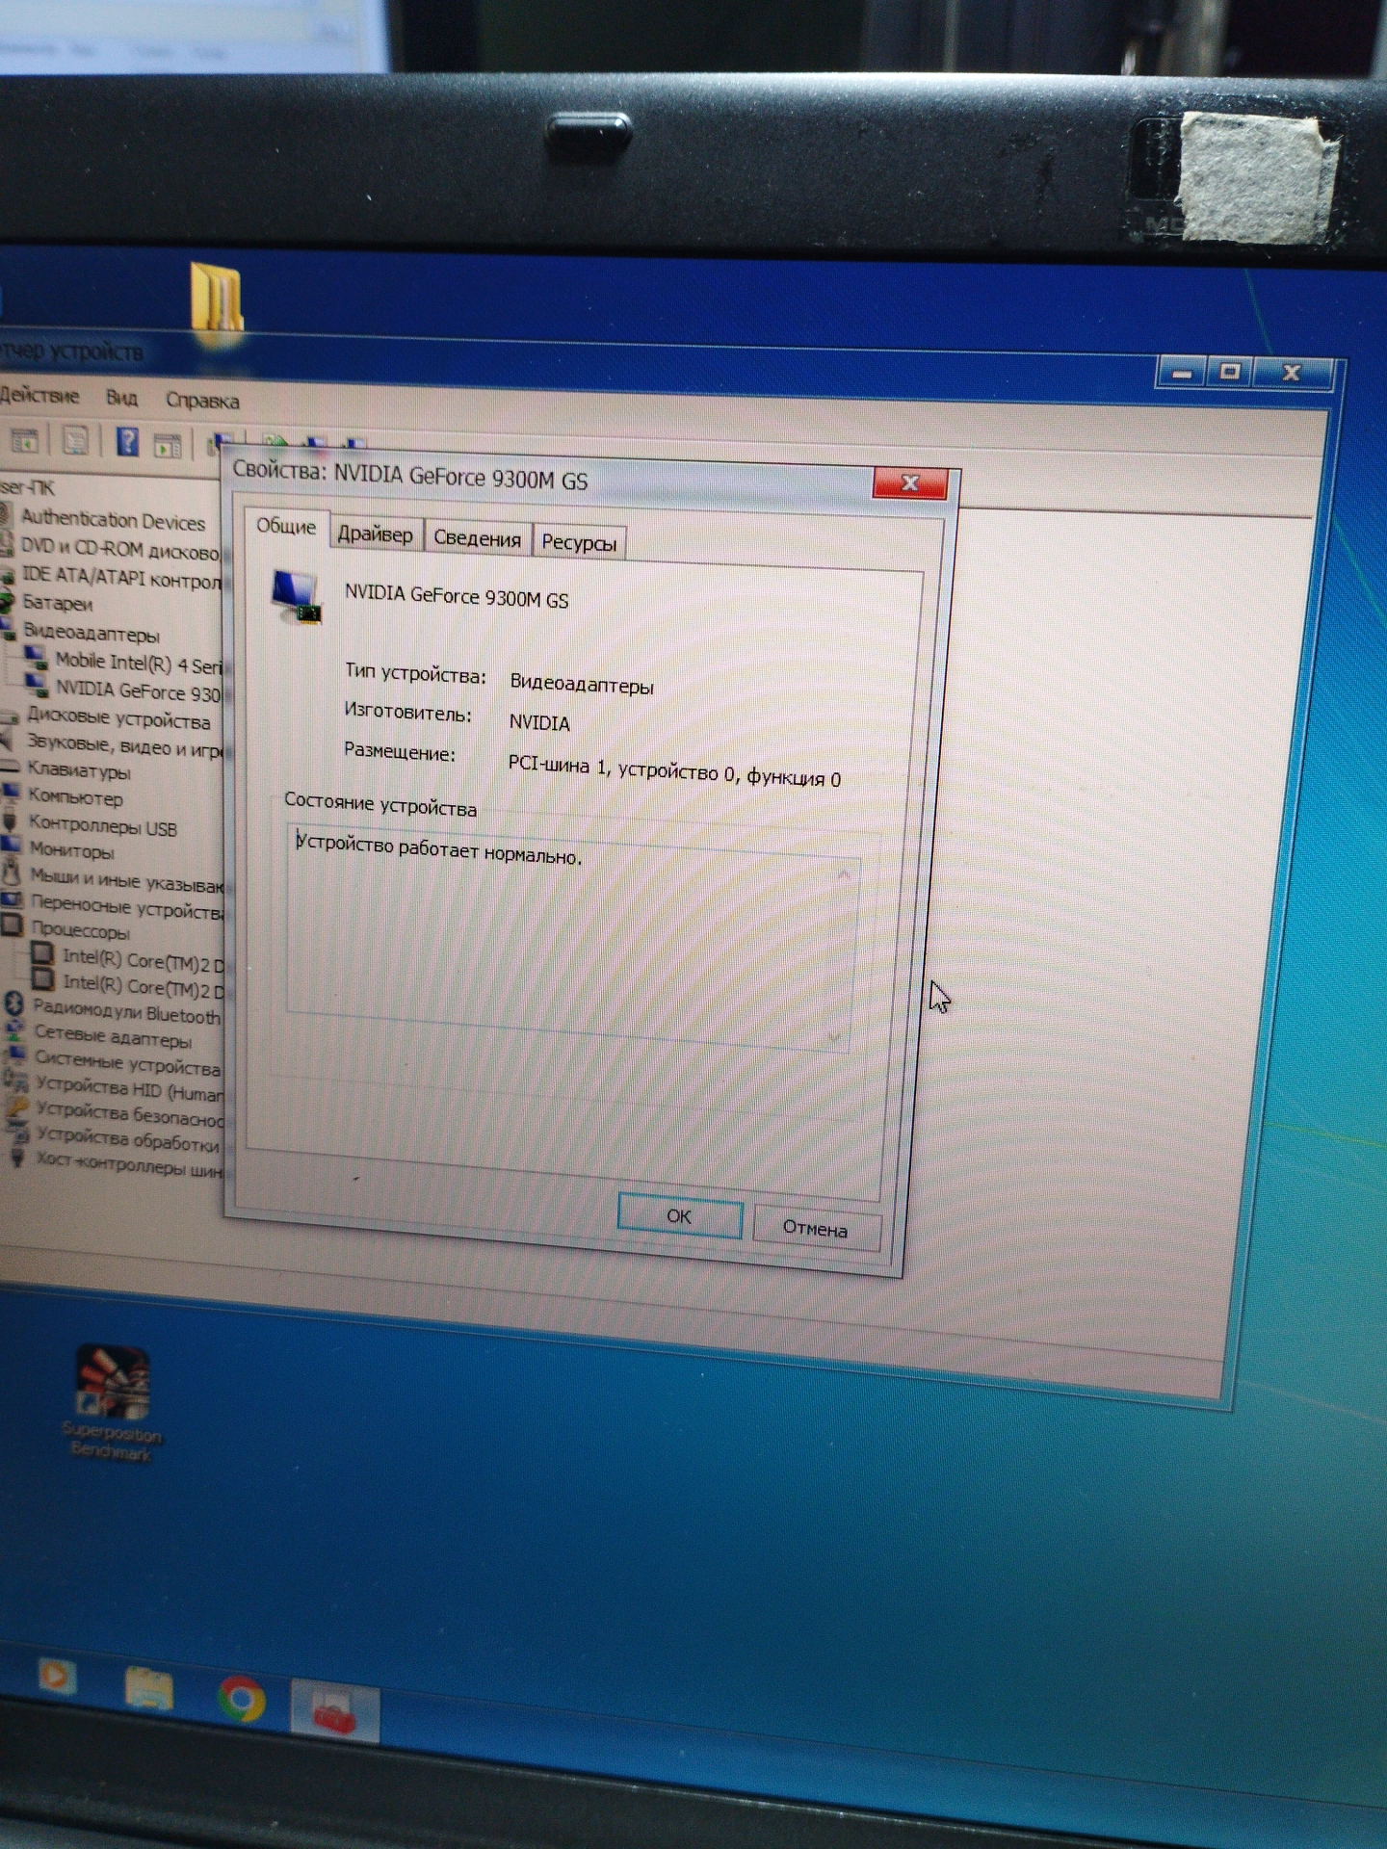Select the first Intel(R) Core(TM)2 Duo processor entry
The image size is (1387, 1849).
coord(143,959)
